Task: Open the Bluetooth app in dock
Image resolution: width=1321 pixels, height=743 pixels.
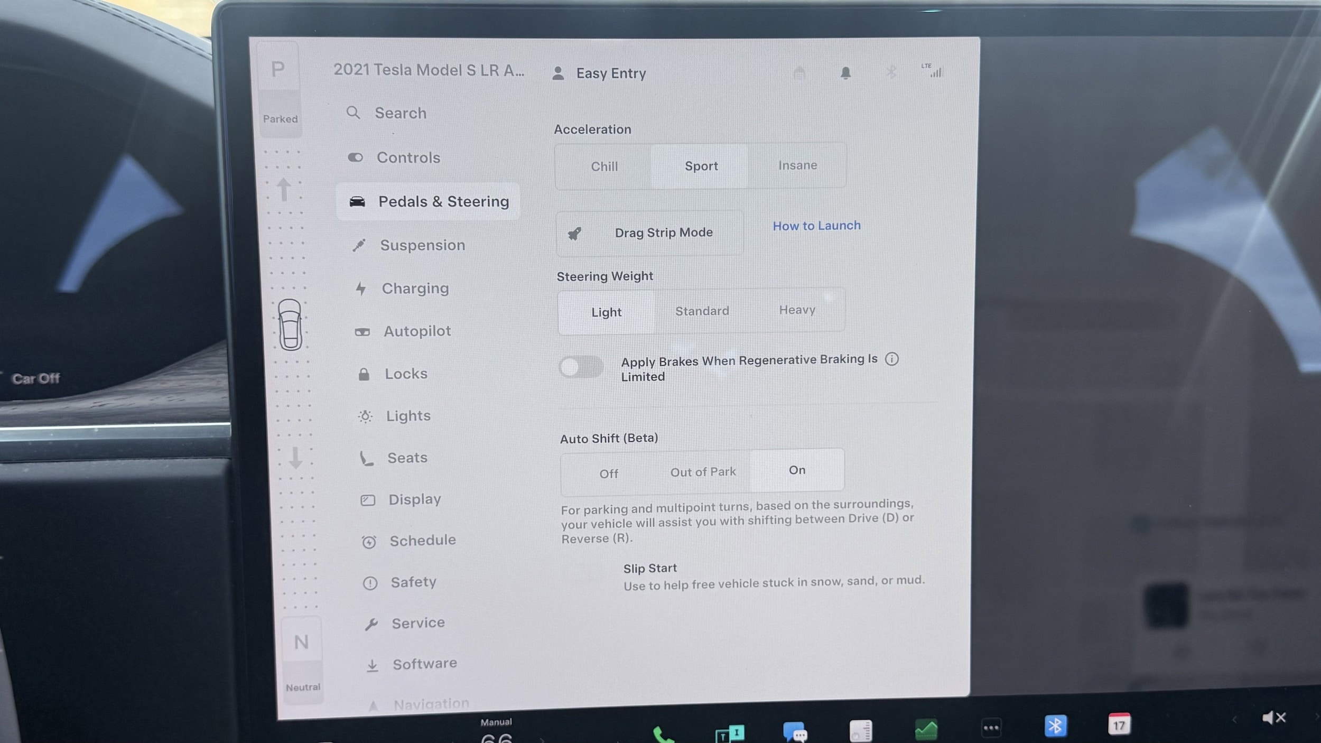Action: pyautogui.click(x=1055, y=726)
